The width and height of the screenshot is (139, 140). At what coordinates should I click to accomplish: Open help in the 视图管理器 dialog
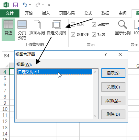pyautogui.click(x=106, y=54)
